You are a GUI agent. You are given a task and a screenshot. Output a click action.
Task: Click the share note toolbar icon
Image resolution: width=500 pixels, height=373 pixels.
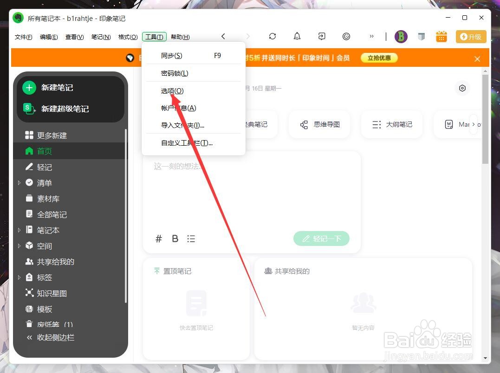tap(322, 36)
